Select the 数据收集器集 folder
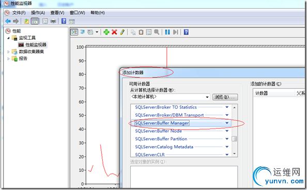The image size is (307, 190). 32,52
